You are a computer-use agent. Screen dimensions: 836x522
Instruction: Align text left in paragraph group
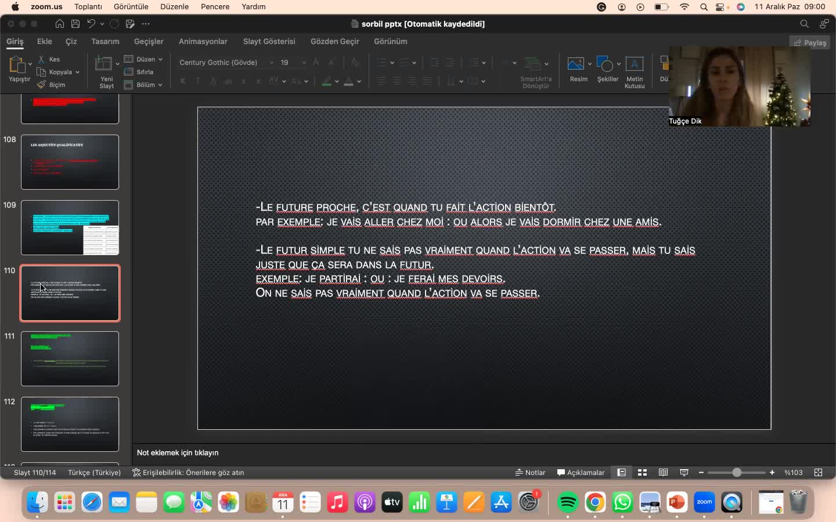coord(381,81)
